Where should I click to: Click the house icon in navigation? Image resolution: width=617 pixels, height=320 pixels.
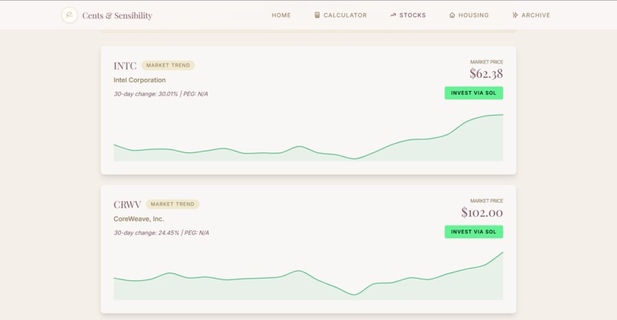click(452, 15)
